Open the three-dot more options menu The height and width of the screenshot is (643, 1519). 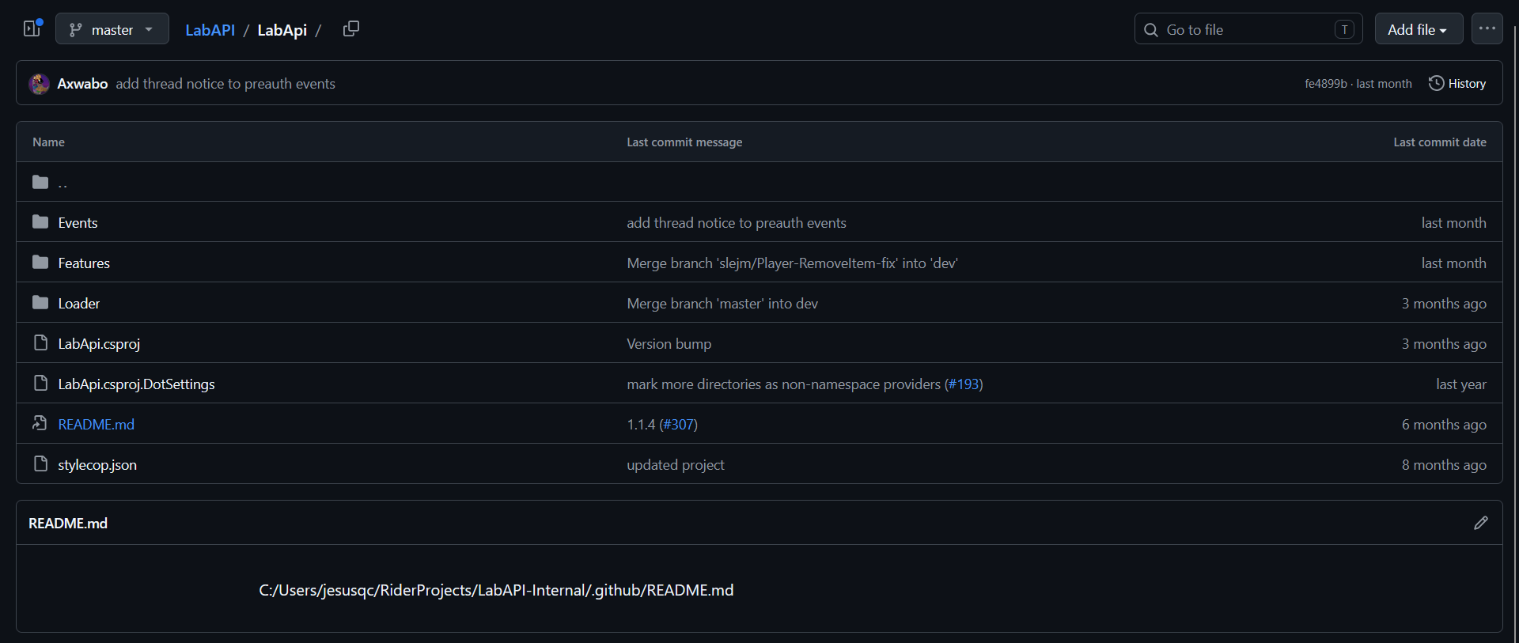pos(1487,29)
